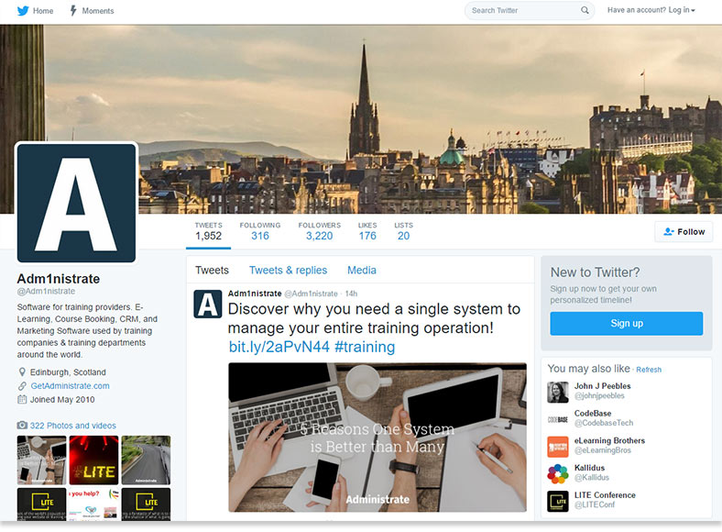Click the #training hashtag
This screenshot has height=532, width=722.
tap(365, 347)
